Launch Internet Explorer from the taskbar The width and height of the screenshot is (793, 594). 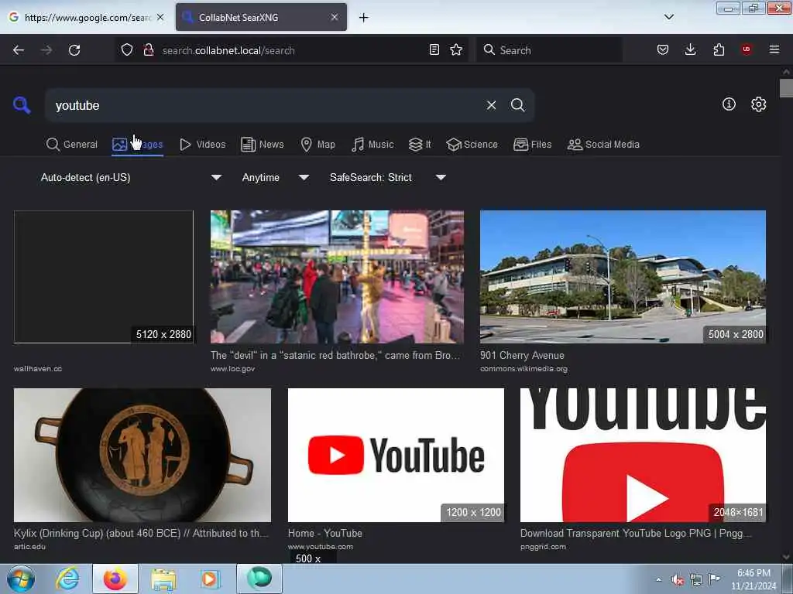68,579
